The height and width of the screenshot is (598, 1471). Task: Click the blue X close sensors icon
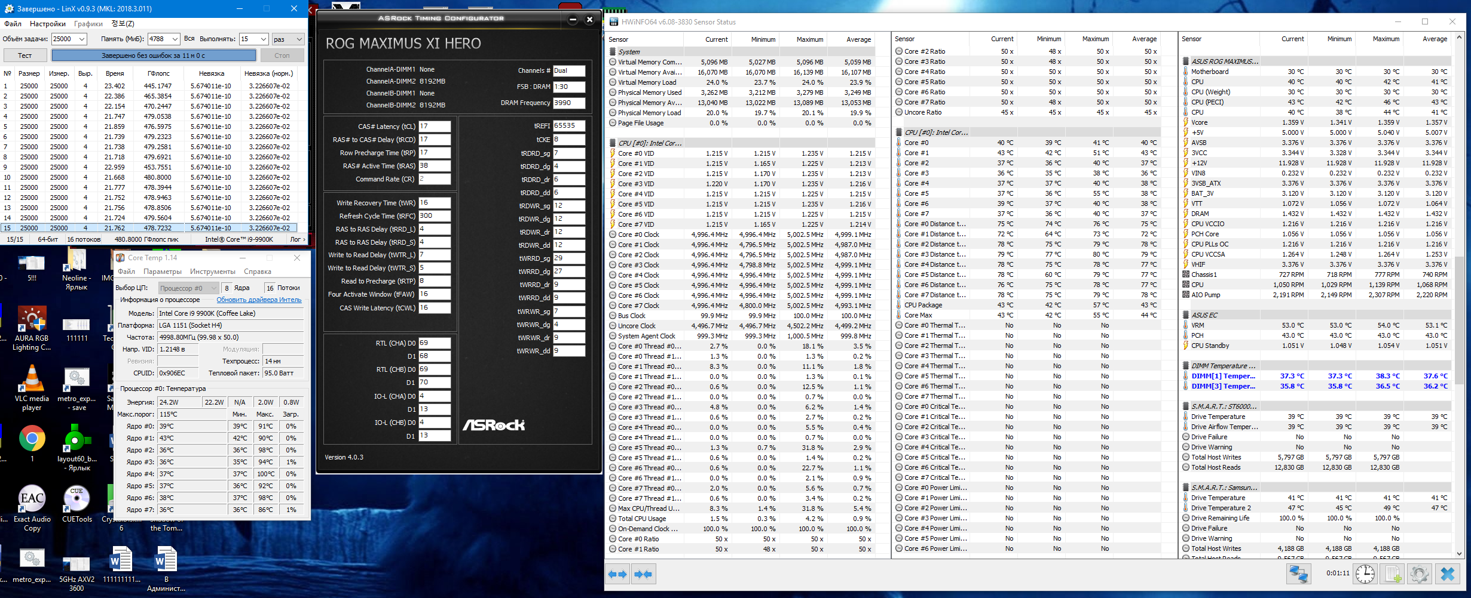(x=1448, y=574)
